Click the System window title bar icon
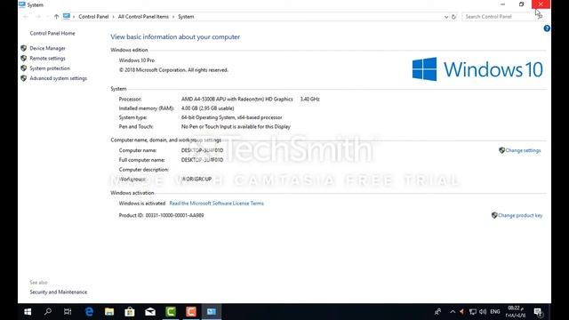 pyautogui.click(x=22, y=4)
